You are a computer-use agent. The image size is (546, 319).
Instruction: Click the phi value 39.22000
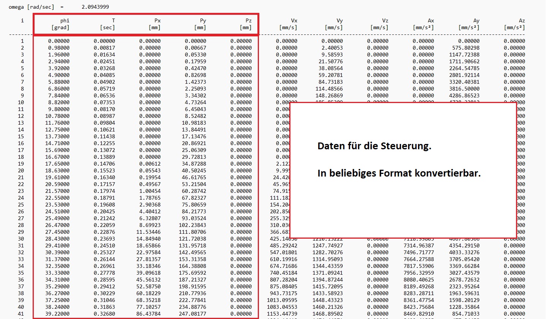(x=57, y=314)
